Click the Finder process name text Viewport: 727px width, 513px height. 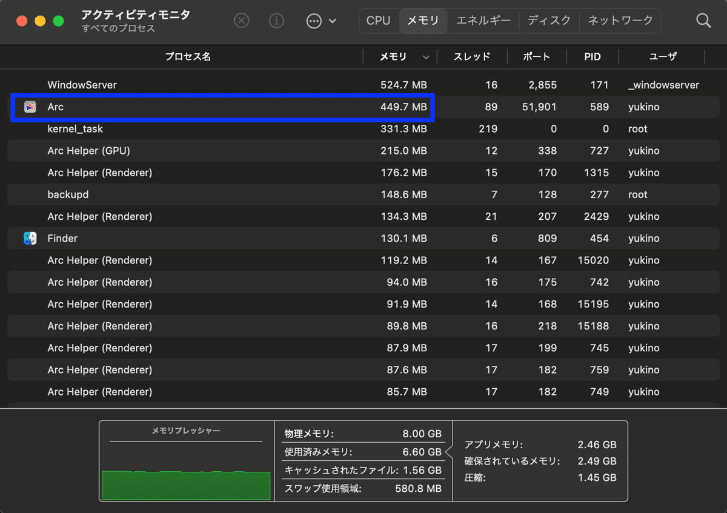(x=62, y=239)
